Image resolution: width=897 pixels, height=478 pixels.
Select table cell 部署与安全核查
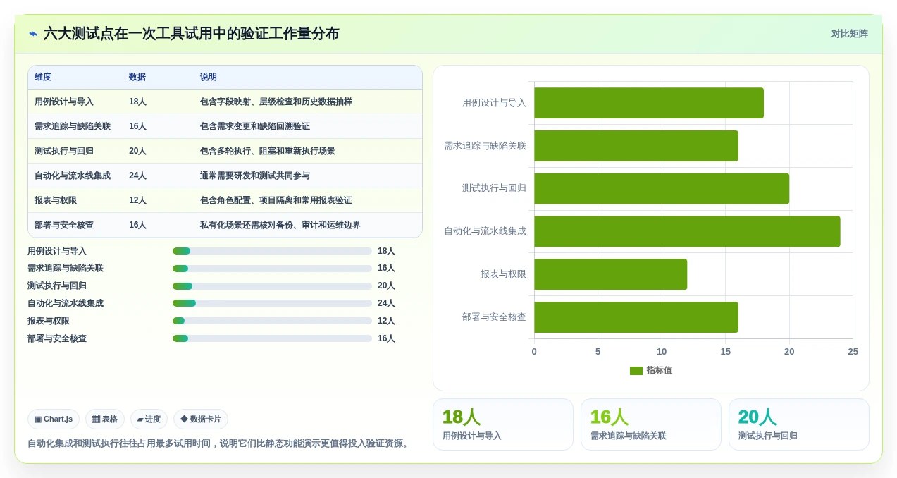pyautogui.click(x=64, y=225)
